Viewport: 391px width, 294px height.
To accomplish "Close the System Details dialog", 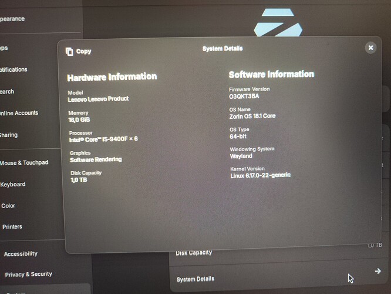I will click(370, 48).
